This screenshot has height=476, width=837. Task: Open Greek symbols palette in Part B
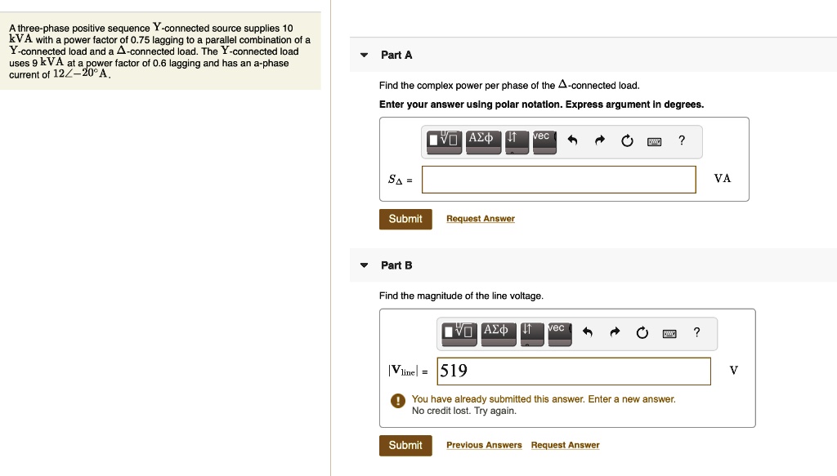(495, 331)
